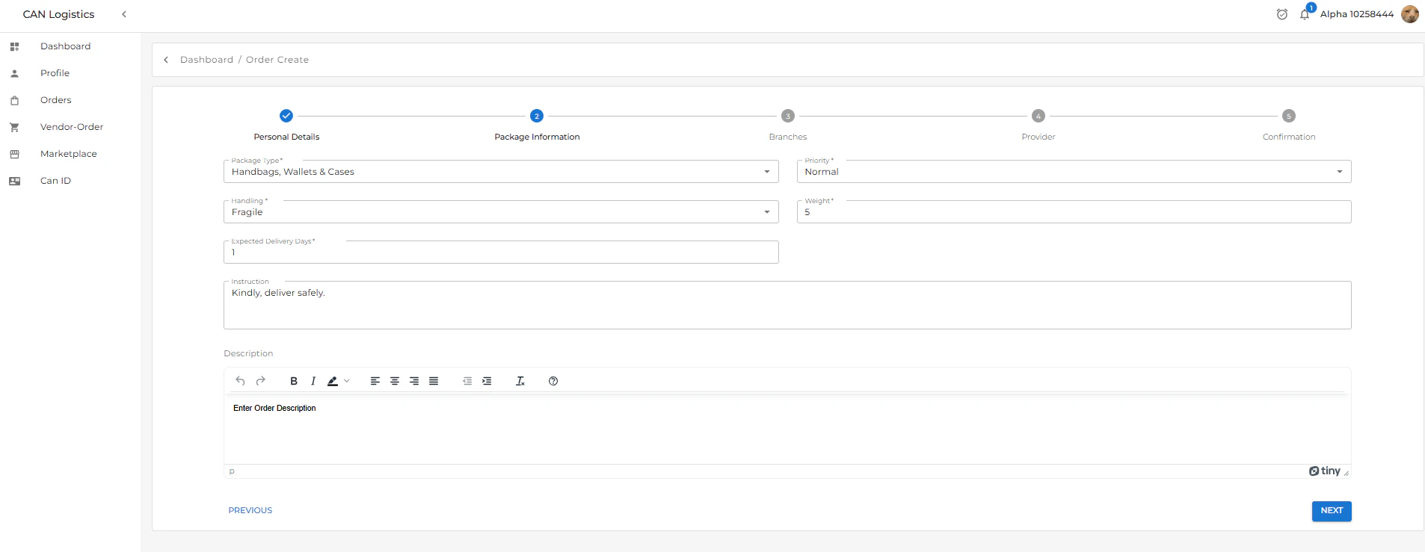
Task: Go to the Personal Details step
Action: (286, 125)
